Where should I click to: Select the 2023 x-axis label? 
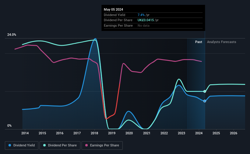[181, 133]
